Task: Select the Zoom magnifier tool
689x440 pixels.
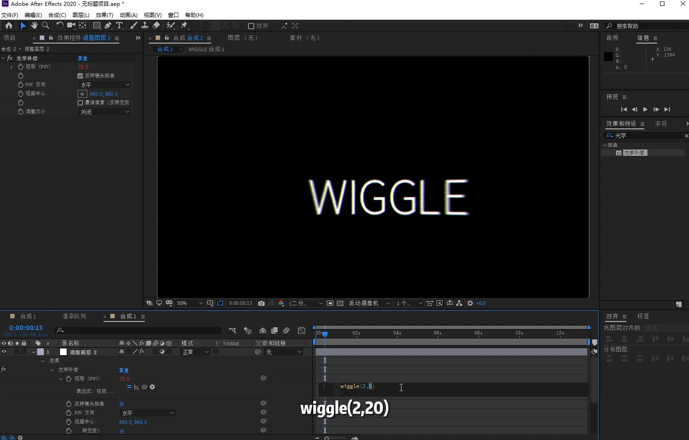Action: point(46,26)
